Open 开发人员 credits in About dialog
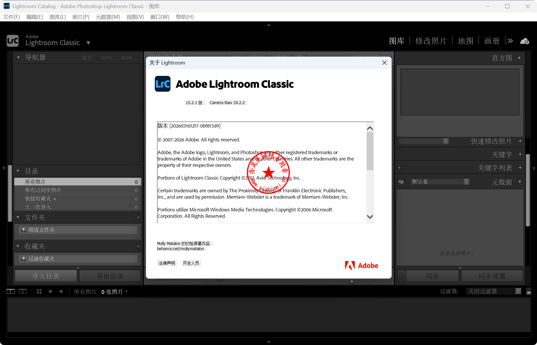The width and height of the screenshot is (537, 345). pos(191,263)
